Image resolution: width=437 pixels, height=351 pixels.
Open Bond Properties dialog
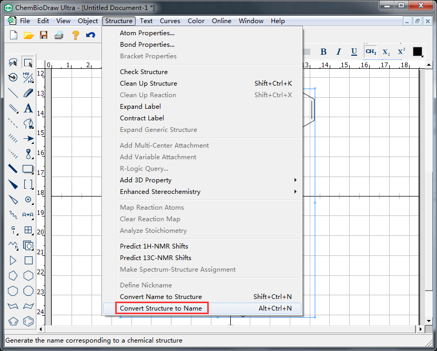[202, 45]
